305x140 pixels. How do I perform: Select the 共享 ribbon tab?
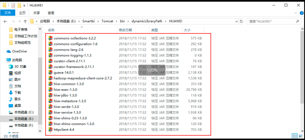coord(37,13)
